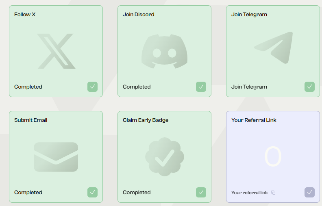Select the Submit Email card title
The height and width of the screenshot is (206, 322).
[31, 120]
